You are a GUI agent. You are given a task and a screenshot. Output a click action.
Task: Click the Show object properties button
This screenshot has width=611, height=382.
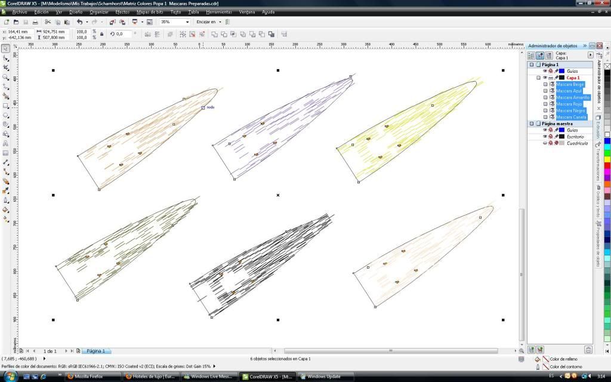[x=531, y=56]
